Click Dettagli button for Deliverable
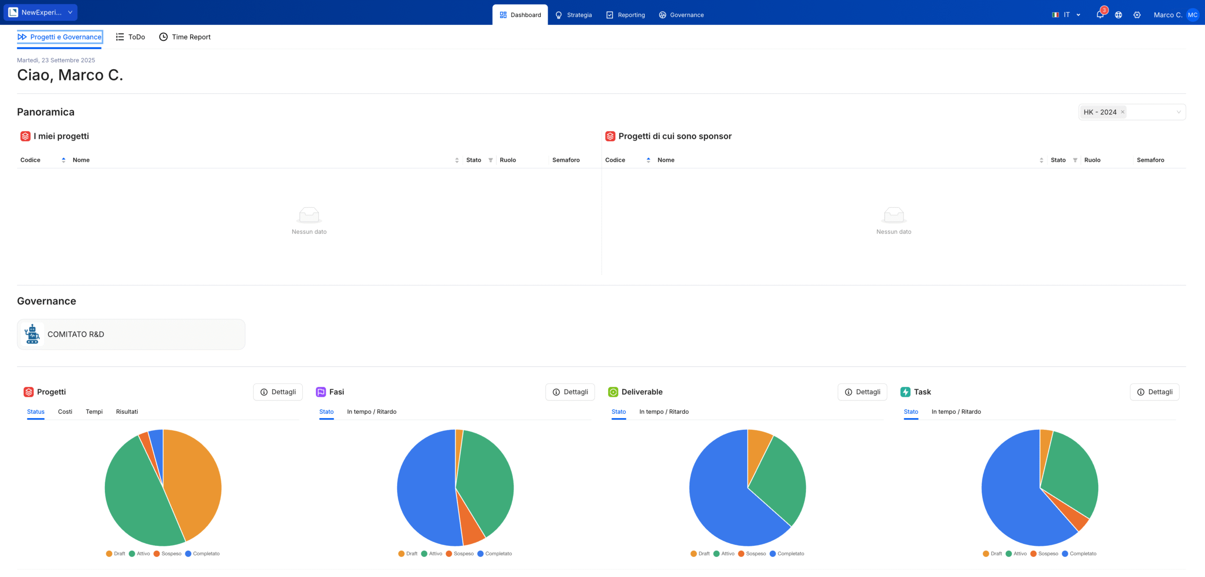Image resolution: width=1205 pixels, height=577 pixels. 862,392
